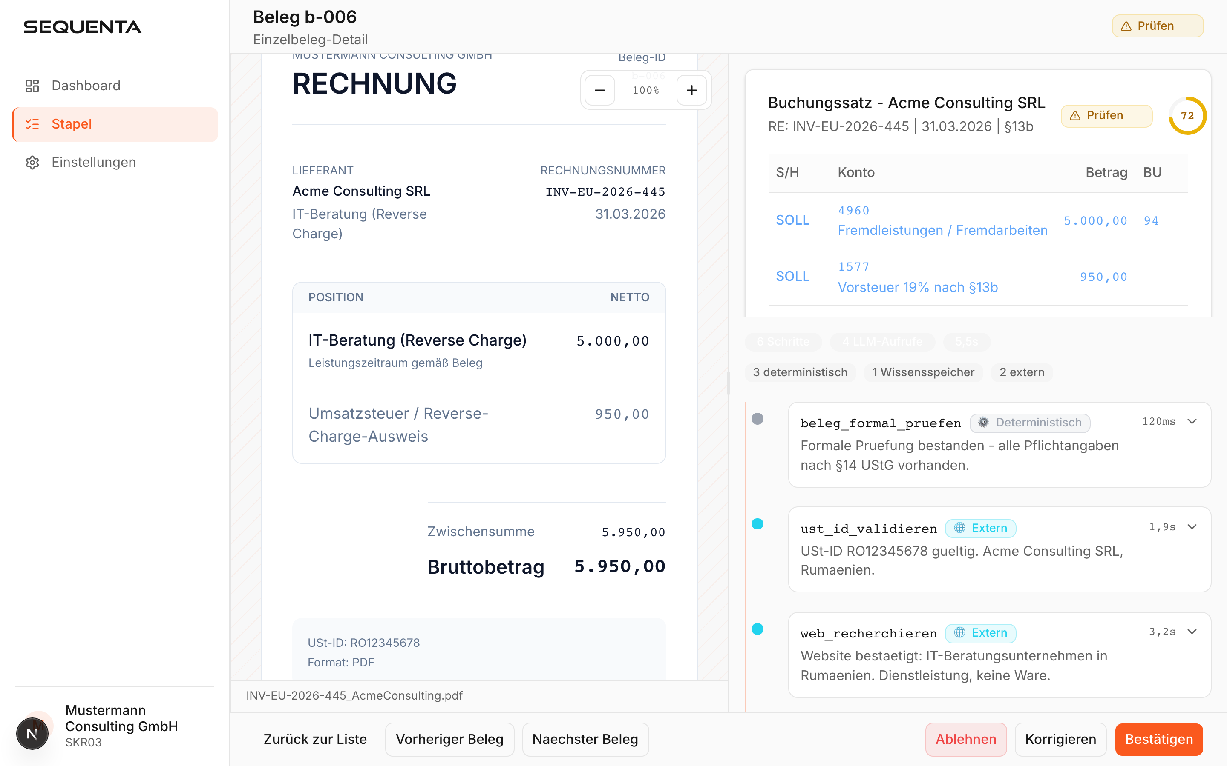This screenshot has width=1227, height=766.
Task: Click the 72-score progress ring
Action: [1187, 115]
